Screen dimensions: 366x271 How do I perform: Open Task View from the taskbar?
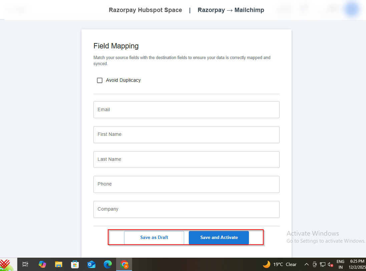pos(25,264)
